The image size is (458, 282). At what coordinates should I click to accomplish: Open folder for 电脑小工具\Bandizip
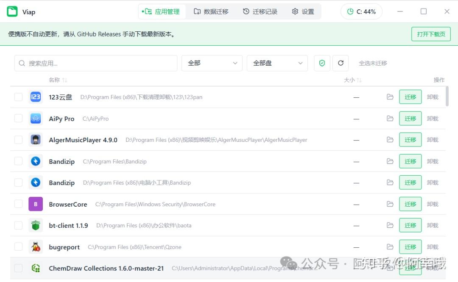390,182
